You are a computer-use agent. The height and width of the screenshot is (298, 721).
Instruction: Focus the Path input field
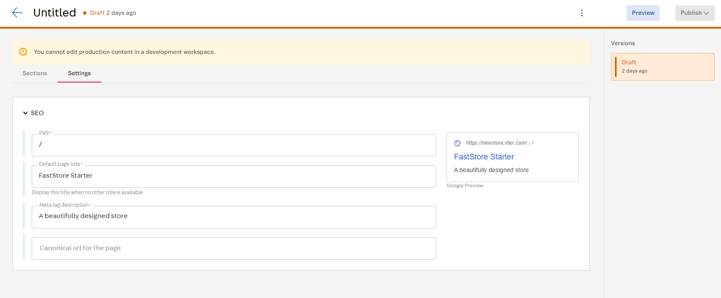tap(234, 145)
